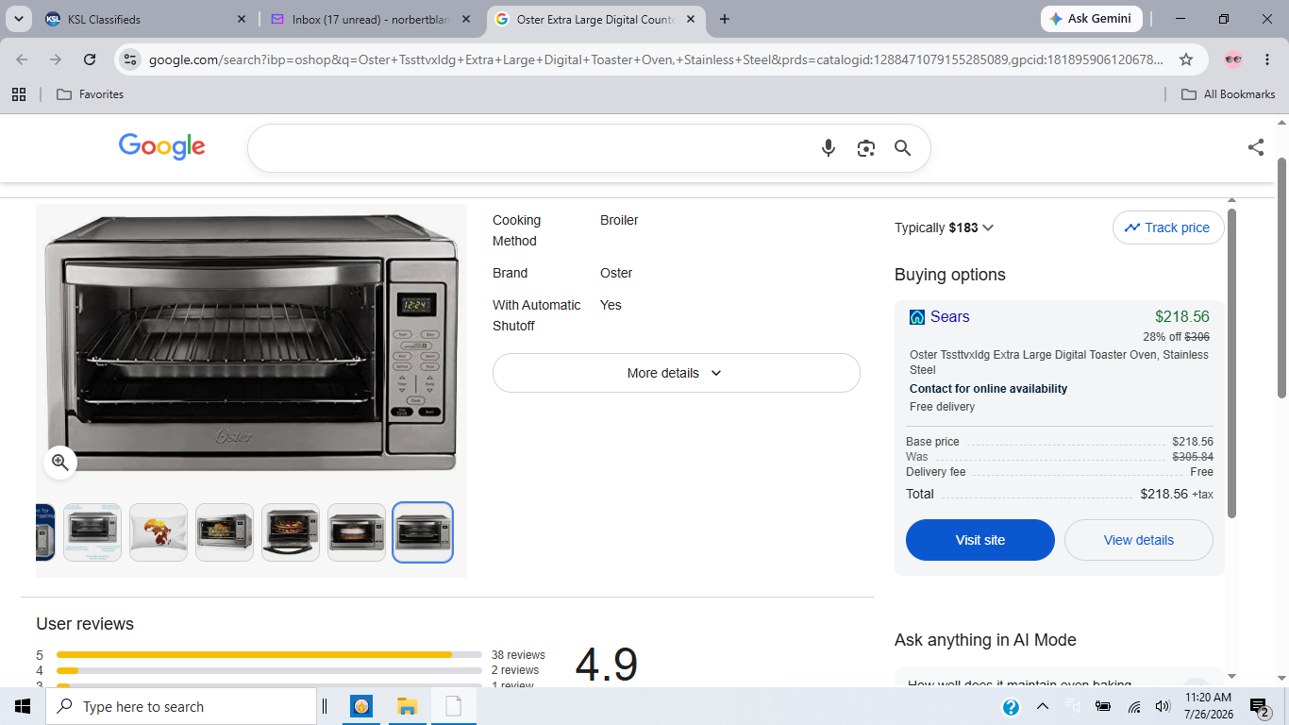Click View details button
The image size is (1289, 725).
tap(1139, 540)
